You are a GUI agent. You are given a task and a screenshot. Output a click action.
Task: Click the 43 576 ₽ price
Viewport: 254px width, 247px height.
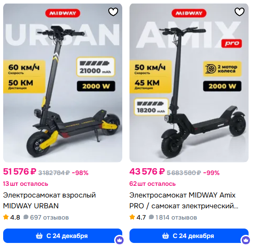(147, 171)
